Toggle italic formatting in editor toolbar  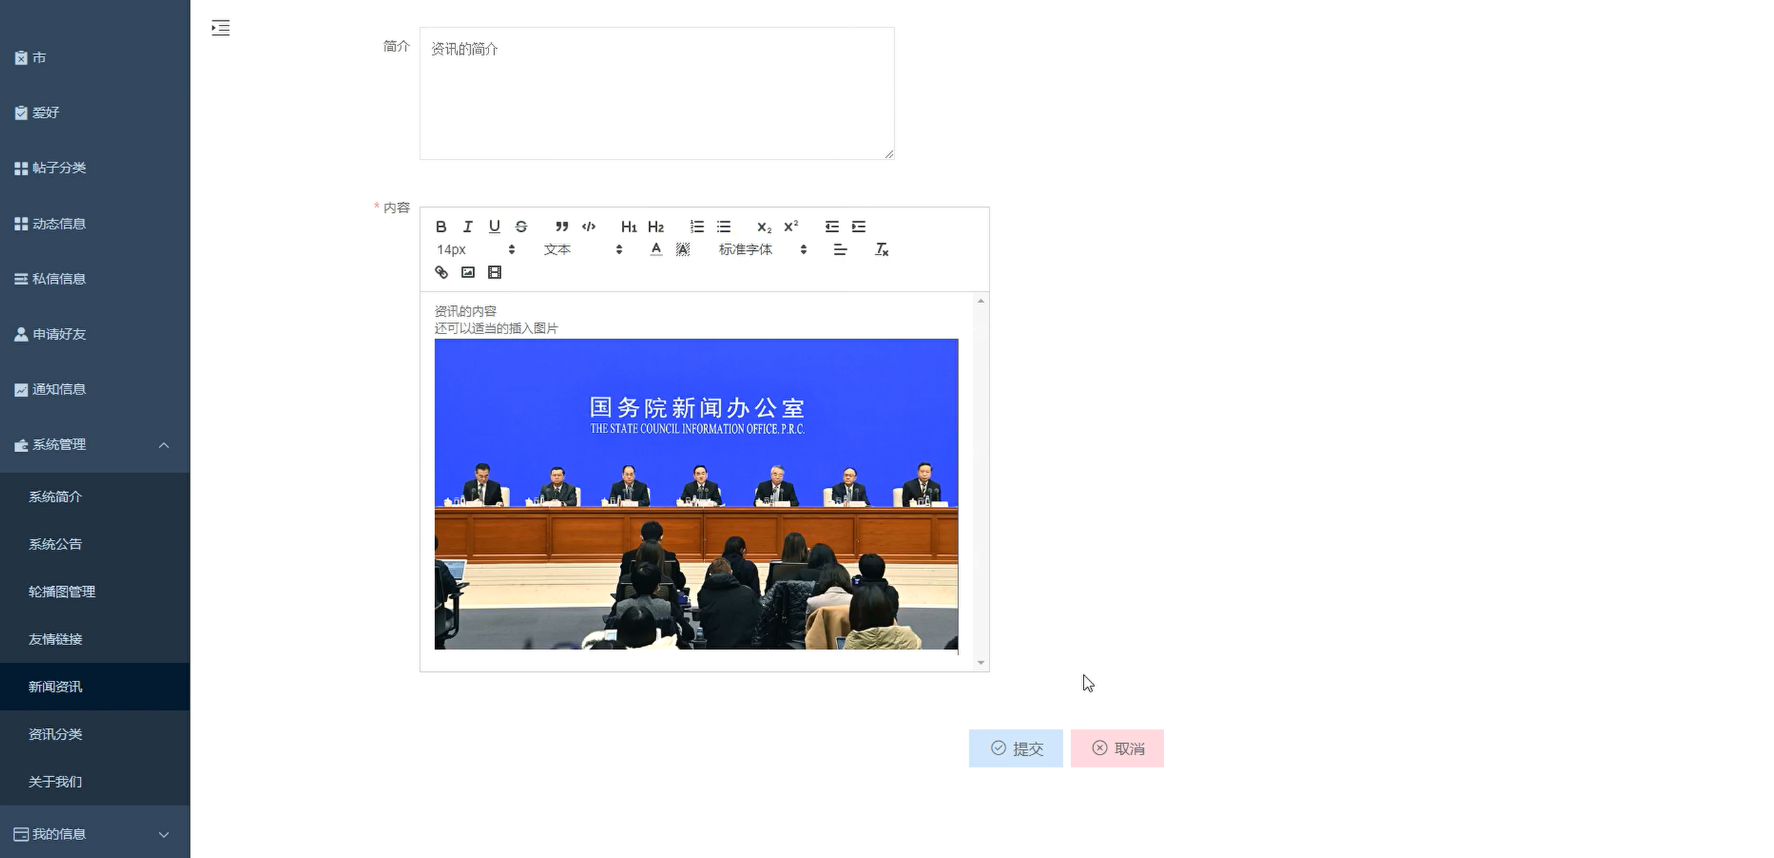tap(467, 227)
